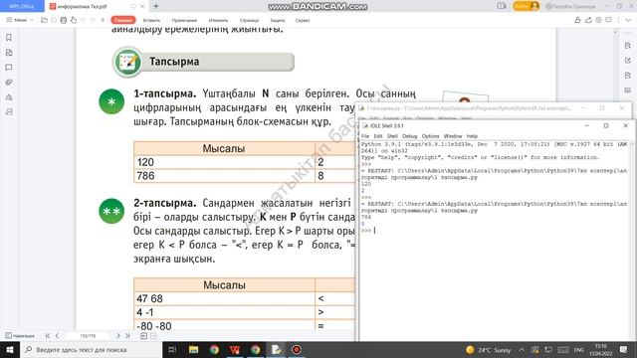The width and height of the screenshot is (637, 358).
Task: Click the '4 -1' cell in second table
Action: pyautogui.click(x=224, y=312)
